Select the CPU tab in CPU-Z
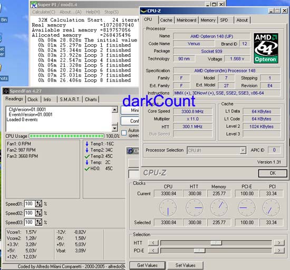290x270 pixels. pos(148,19)
